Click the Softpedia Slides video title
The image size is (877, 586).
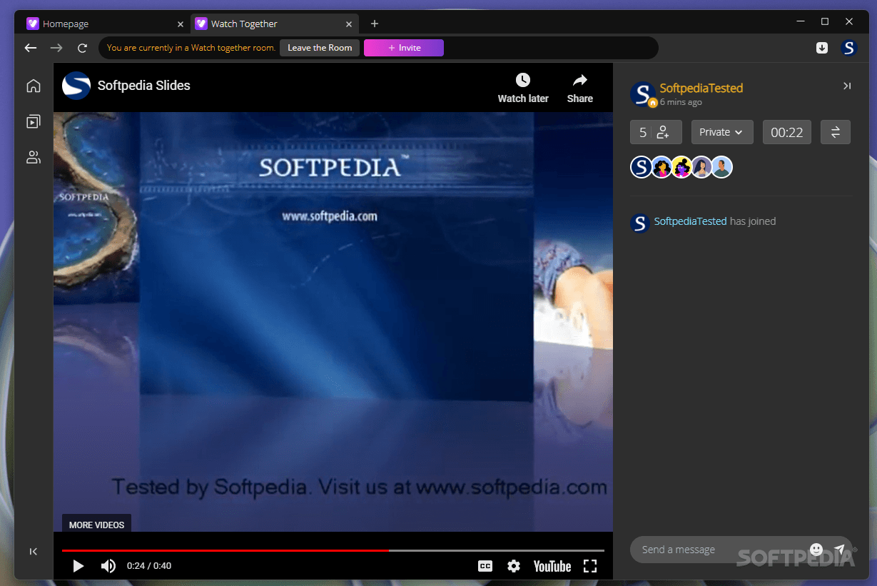click(x=144, y=86)
